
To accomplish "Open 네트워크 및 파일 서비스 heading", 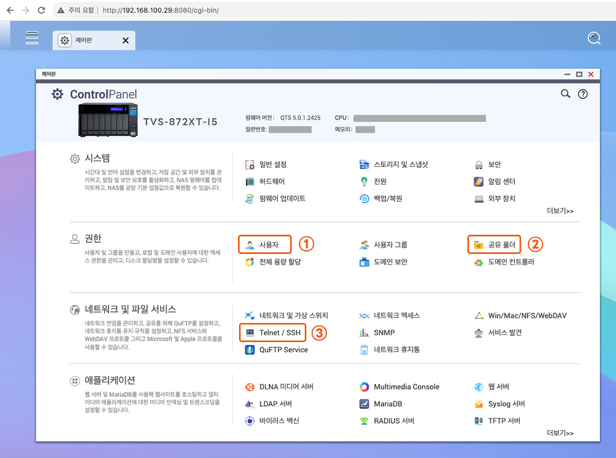I will 130,309.
